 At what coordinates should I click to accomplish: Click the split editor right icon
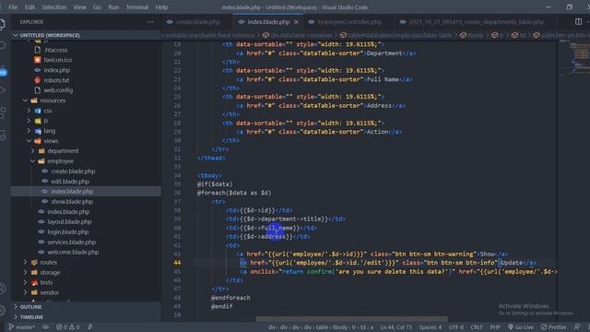(578, 22)
